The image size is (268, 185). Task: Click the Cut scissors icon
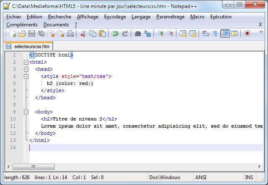tap(83, 33)
